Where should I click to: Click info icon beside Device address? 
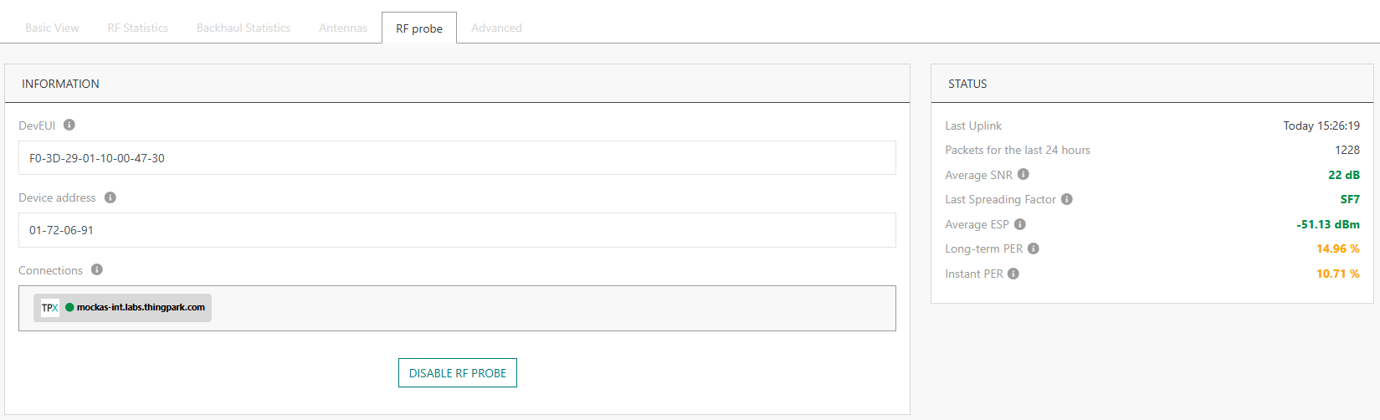tap(110, 197)
